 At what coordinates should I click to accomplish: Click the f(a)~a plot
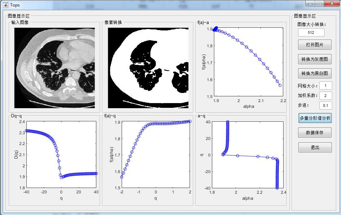[248, 62]
